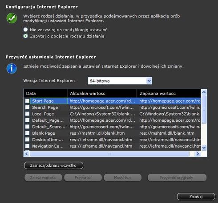218x203 pixels.
Task: Click the 'Aktualna wartosc' column header
Action: 102,93
